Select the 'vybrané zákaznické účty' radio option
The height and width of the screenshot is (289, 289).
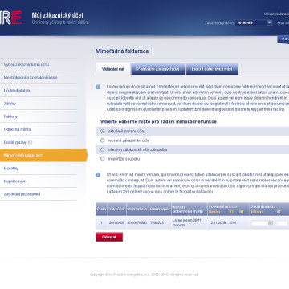(102, 140)
